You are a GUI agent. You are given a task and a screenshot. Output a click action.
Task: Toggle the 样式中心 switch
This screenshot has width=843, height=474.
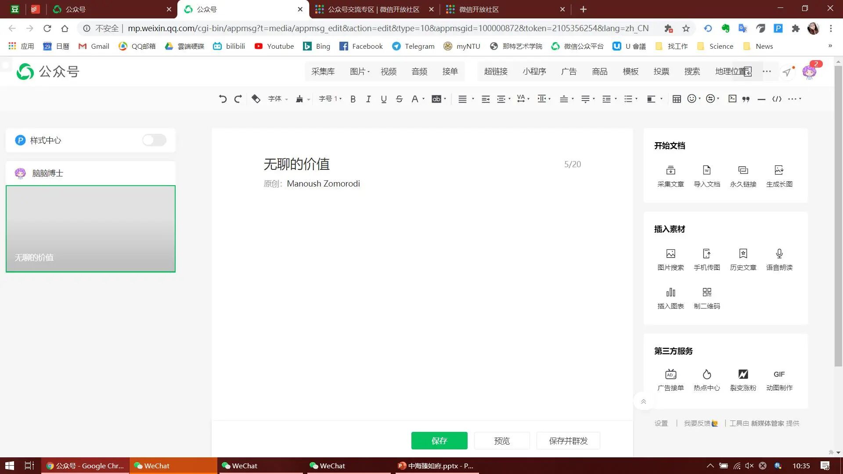coord(154,140)
